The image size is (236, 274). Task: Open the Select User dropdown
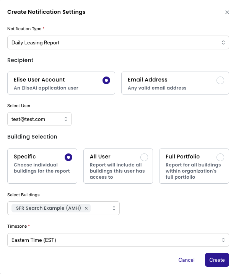pyautogui.click(x=39, y=119)
